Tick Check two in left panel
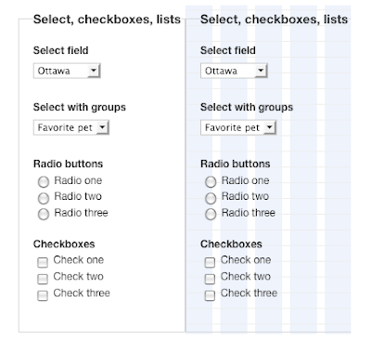 click(x=43, y=279)
